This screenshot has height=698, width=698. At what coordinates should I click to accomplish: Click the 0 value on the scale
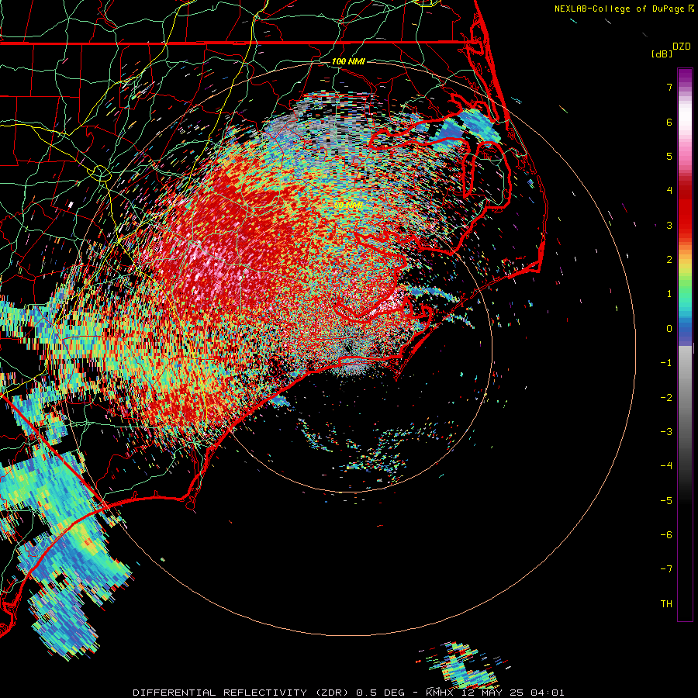point(669,329)
